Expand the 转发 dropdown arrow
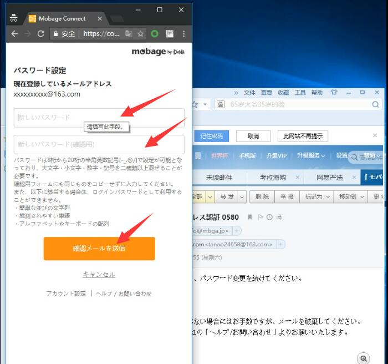This screenshot has height=364, width=388. click(x=242, y=197)
